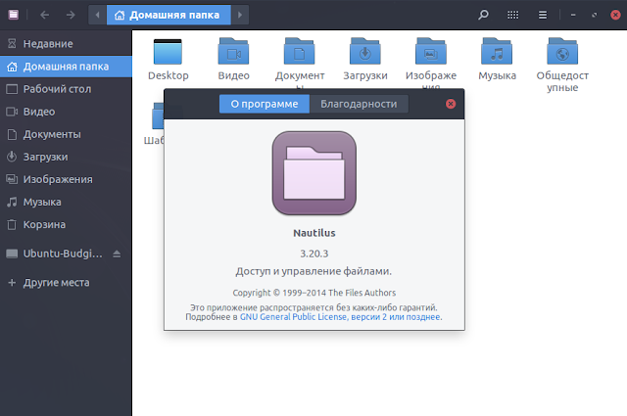The height and width of the screenshot is (416, 627).
Task: Select the Загрузки folder icon
Action: pyautogui.click(x=365, y=52)
